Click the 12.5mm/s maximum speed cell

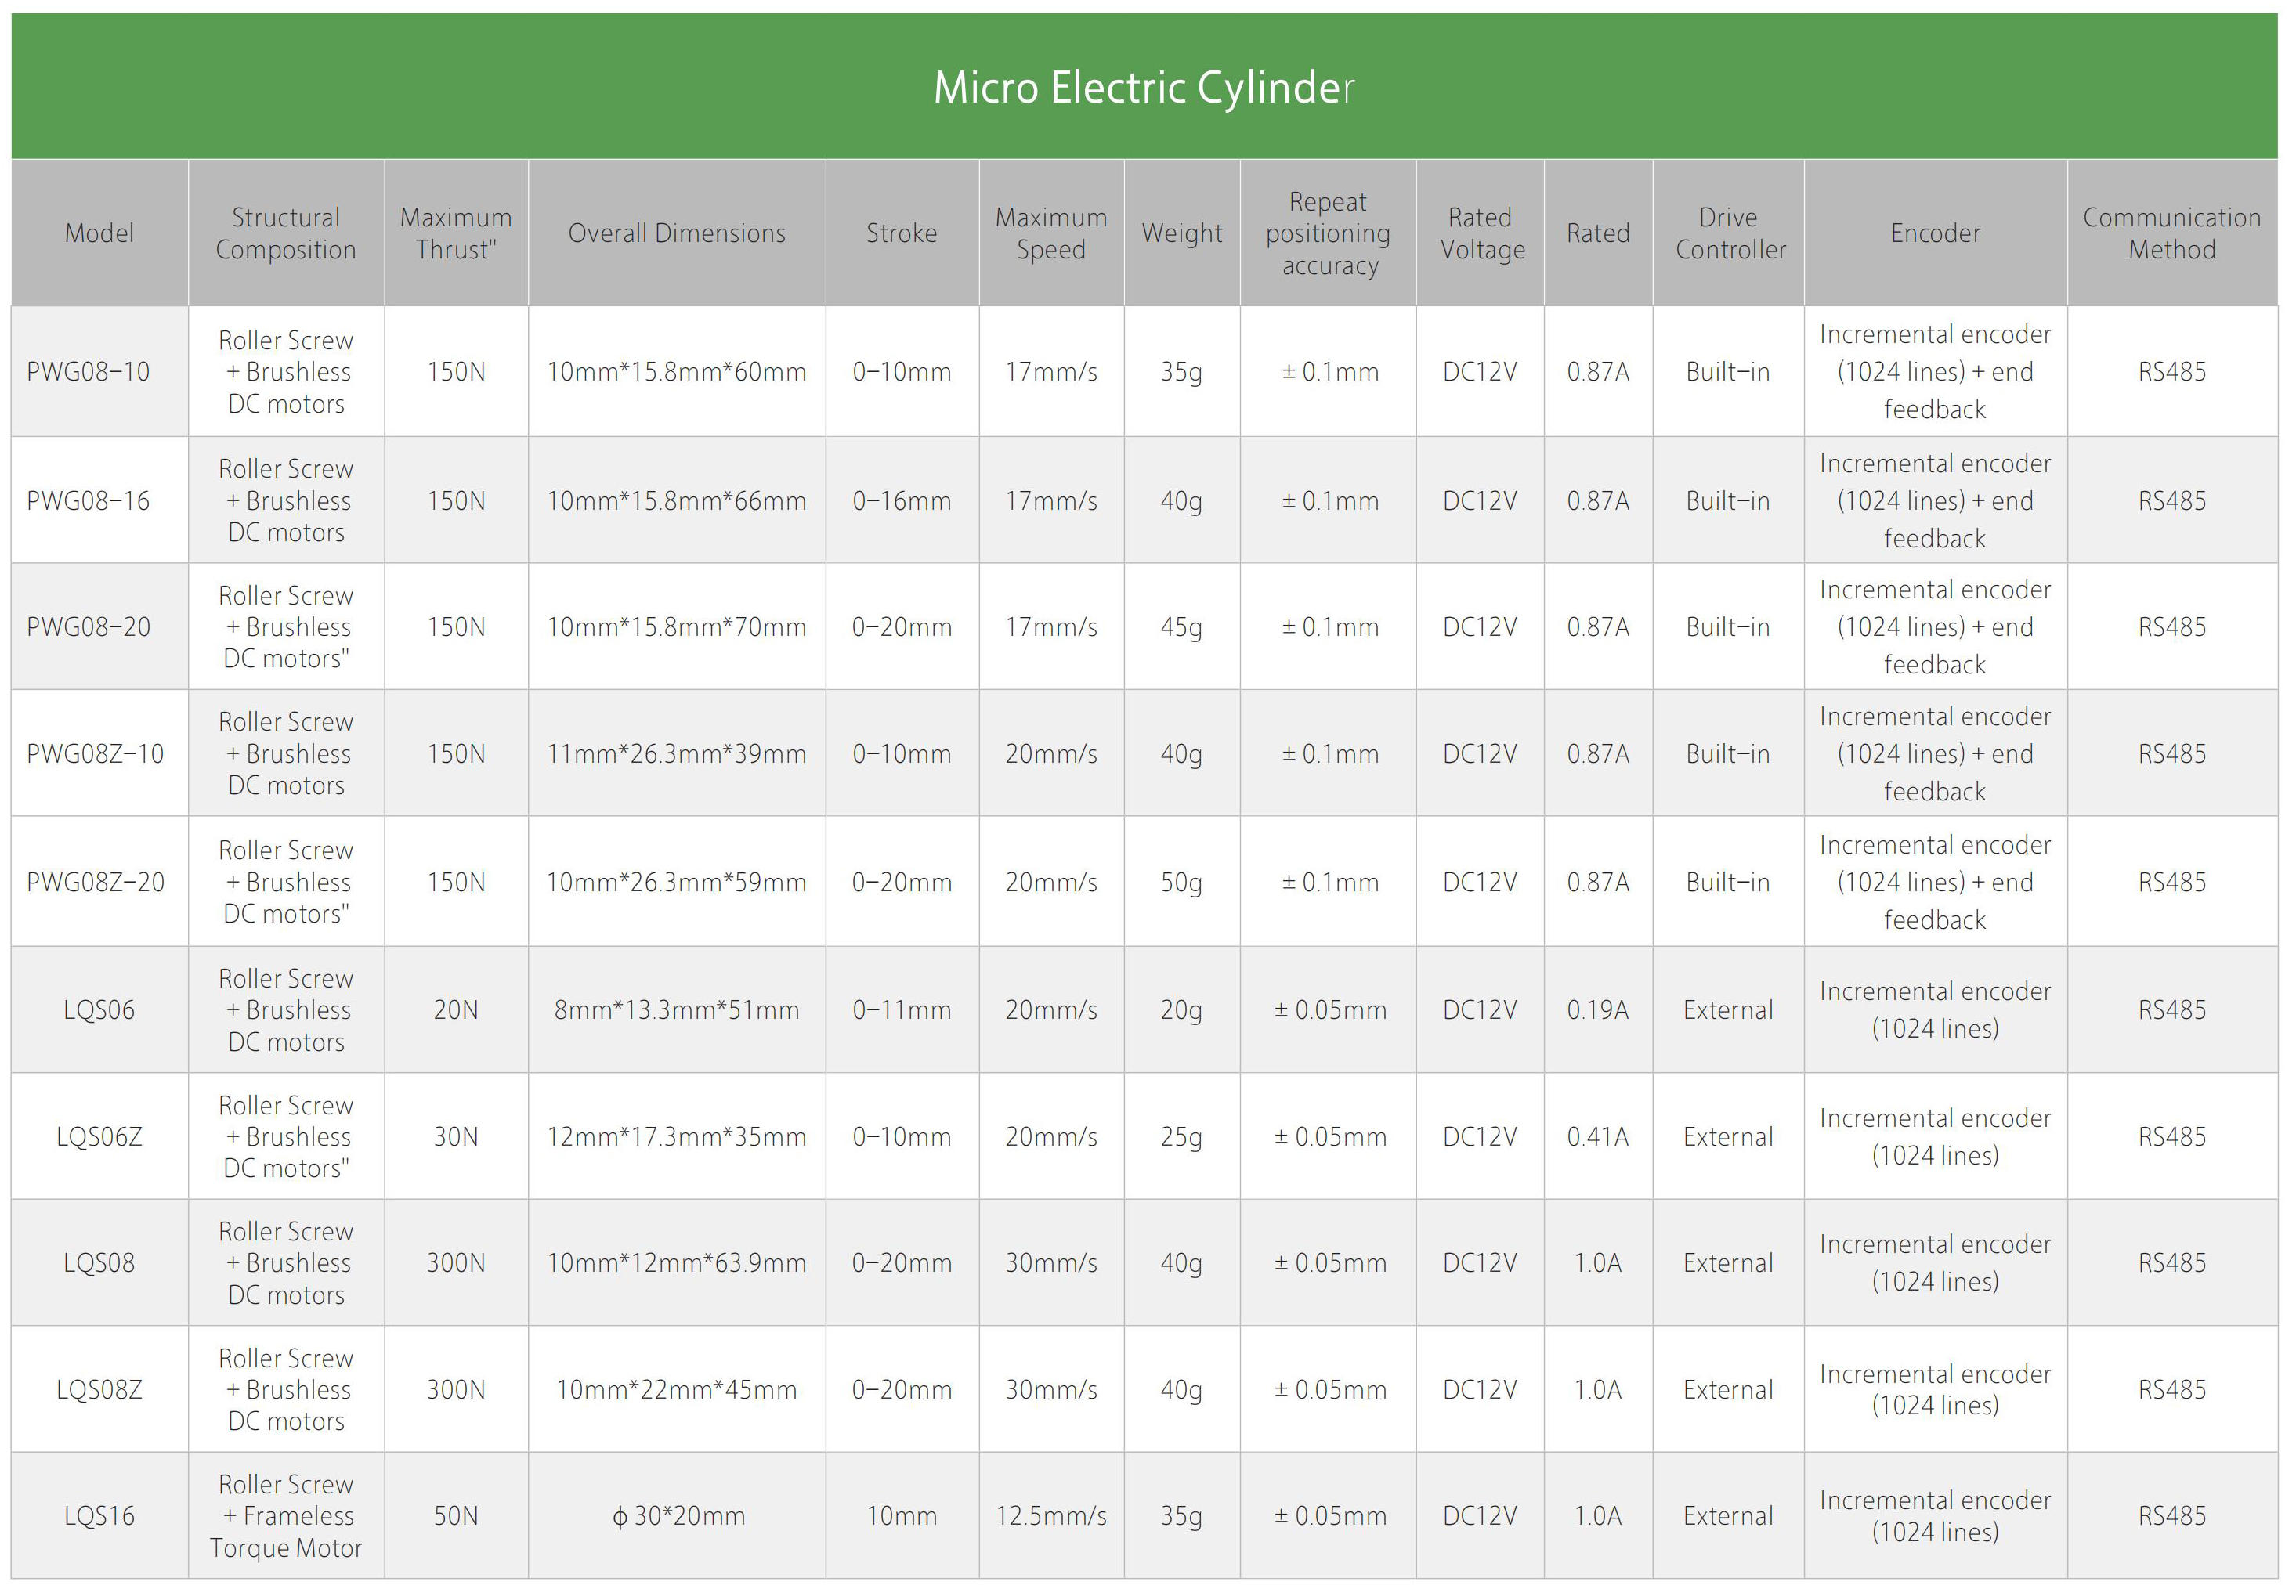[1051, 1516]
